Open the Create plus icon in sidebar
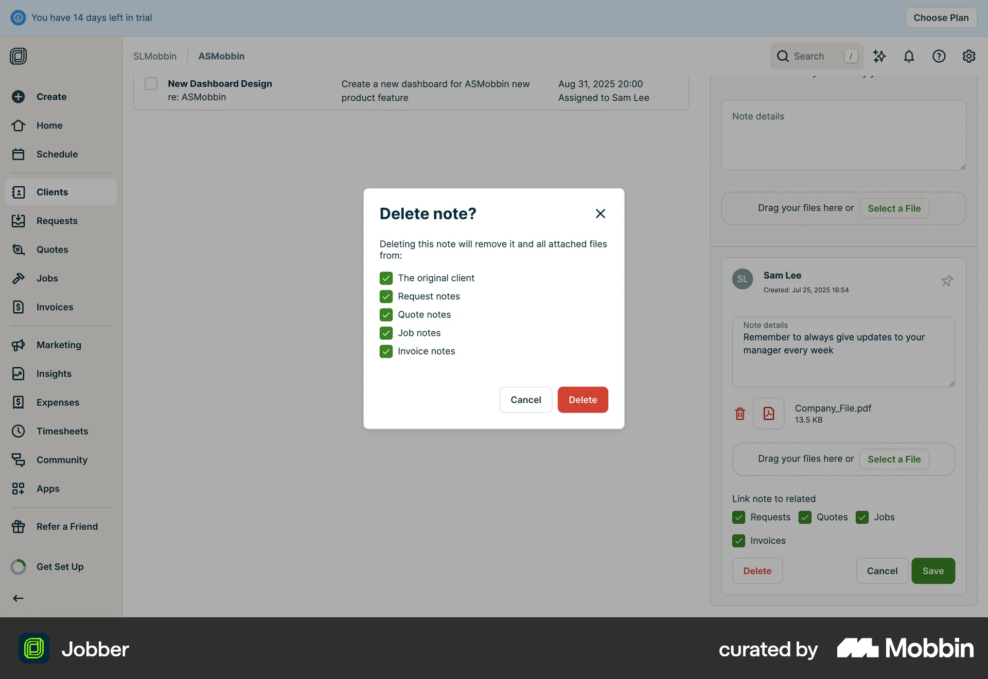988x679 pixels. pyautogui.click(x=19, y=97)
